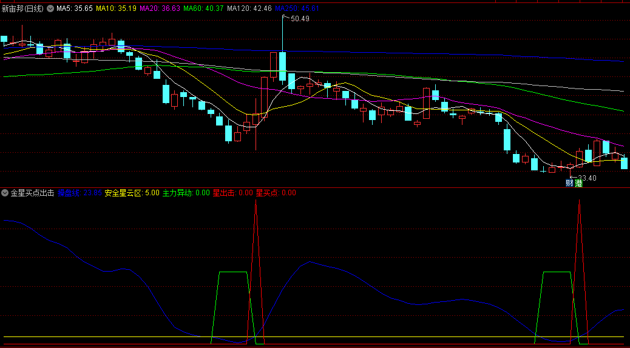Open the dropdown arrow beside 新宙邦(日线)
Screen dimensions: 630x348
click(x=50, y=9)
